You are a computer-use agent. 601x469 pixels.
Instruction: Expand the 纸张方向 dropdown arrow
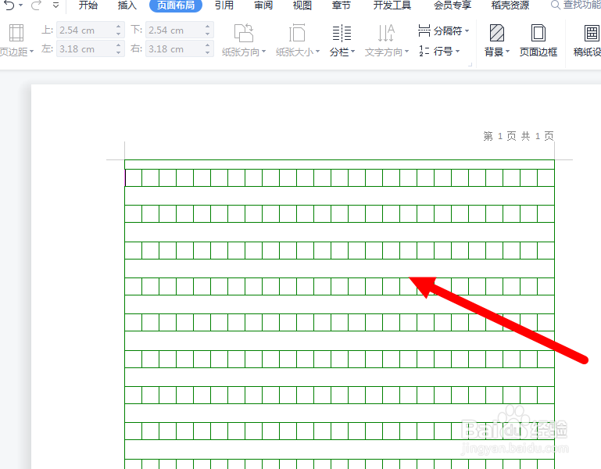pos(263,52)
